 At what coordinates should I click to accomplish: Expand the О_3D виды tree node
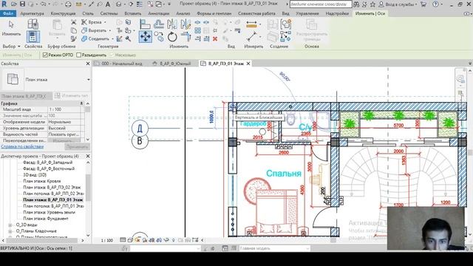tap(10, 225)
